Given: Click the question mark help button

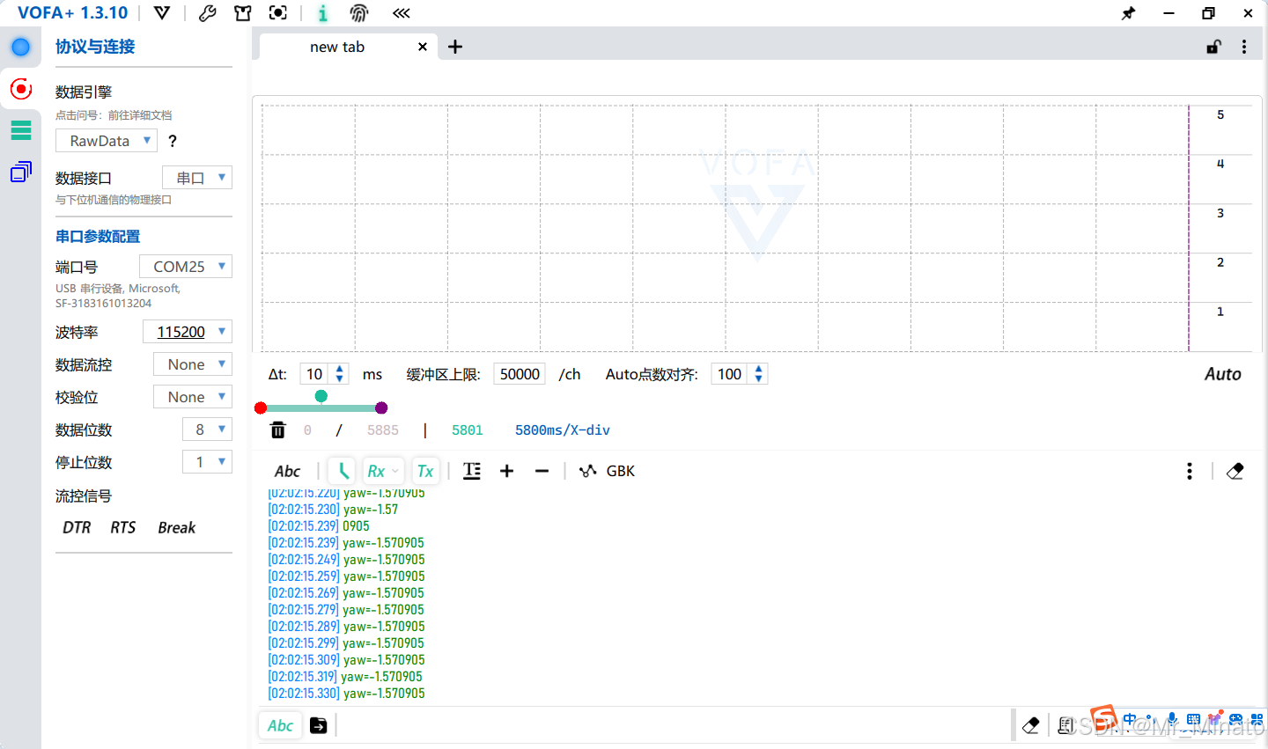Looking at the screenshot, I should 172,140.
